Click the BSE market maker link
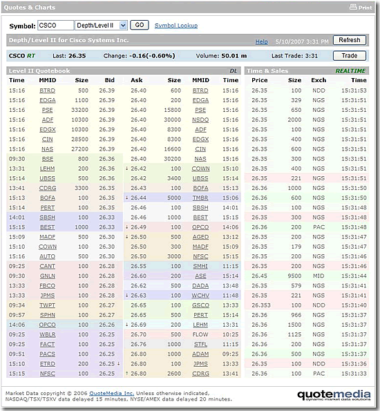Viewport: 380px width, 411px height. [48, 159]
